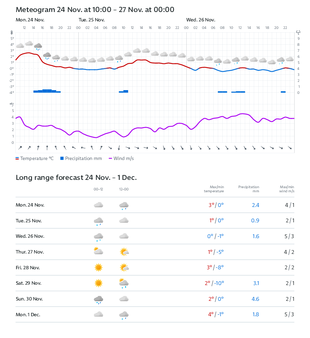
Task: Select the Tue. 25 Nov. meteogram day label
Action: click(91, 20)
